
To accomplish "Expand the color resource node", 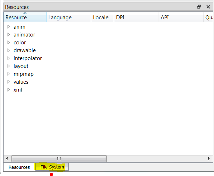I will point(9,43).
